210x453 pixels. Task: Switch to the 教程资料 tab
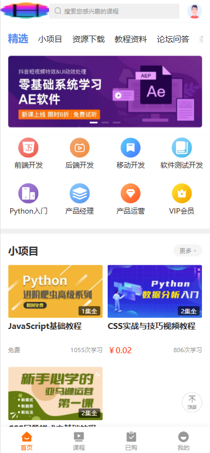131,39
